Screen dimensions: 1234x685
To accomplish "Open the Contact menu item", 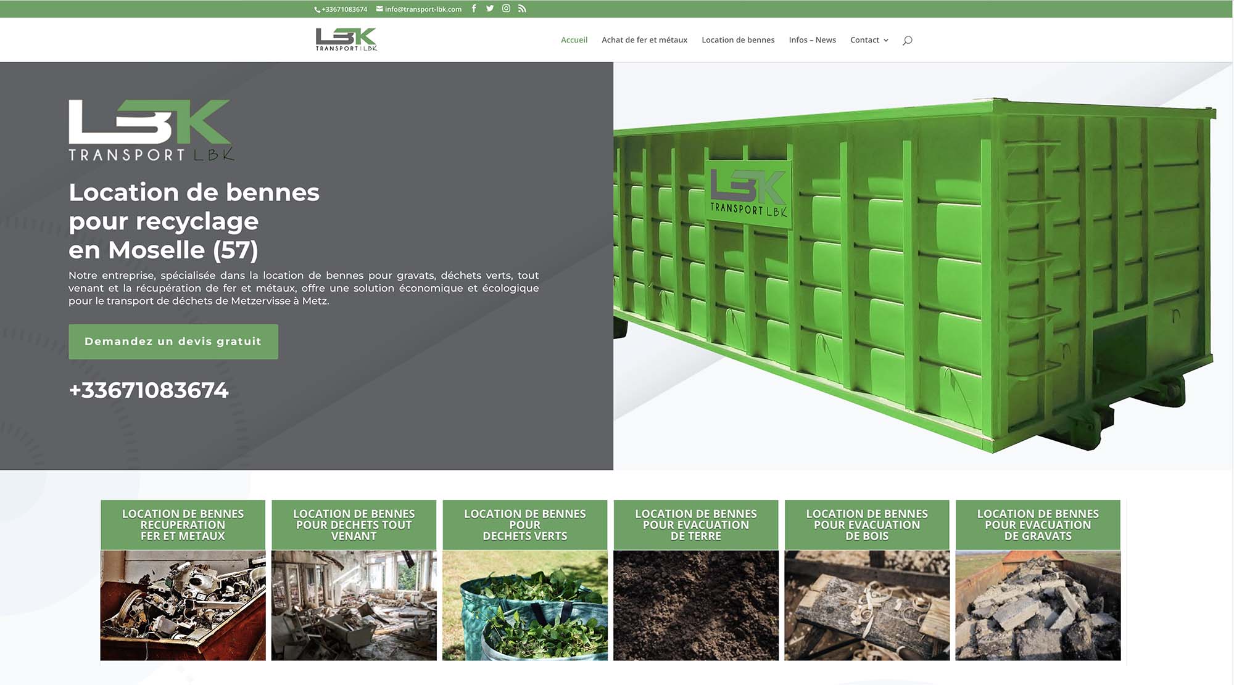I will (864, 40).
